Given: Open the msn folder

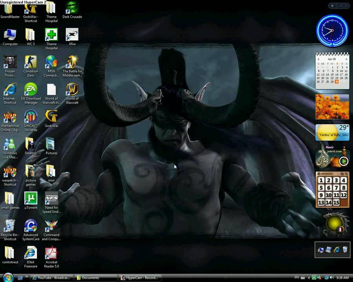Looking at the screenshot, I should [51, 173].
